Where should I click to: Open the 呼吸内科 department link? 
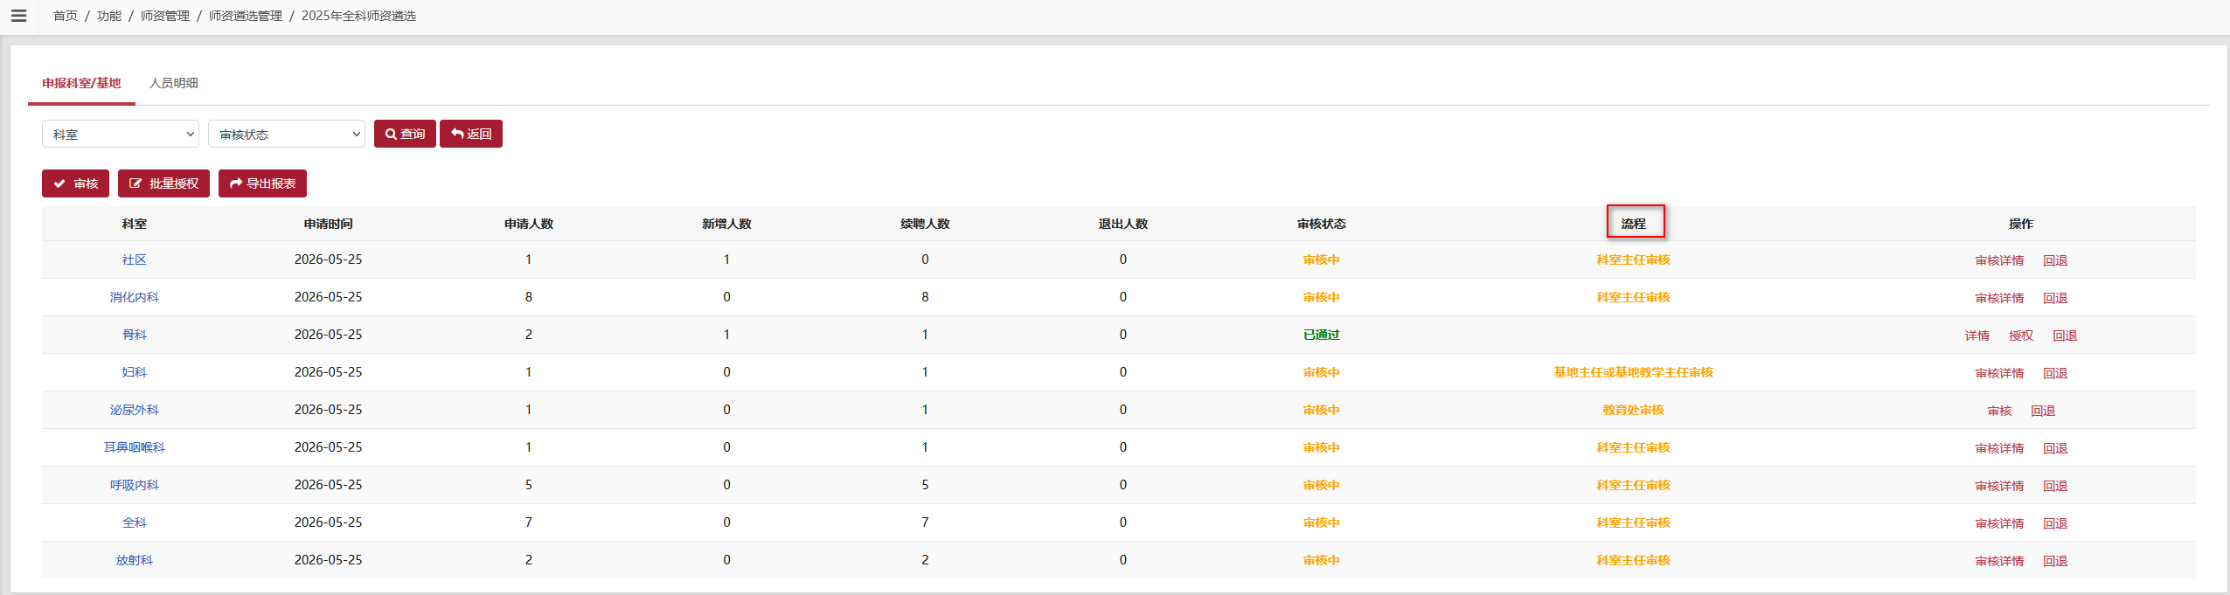(135, 485)
